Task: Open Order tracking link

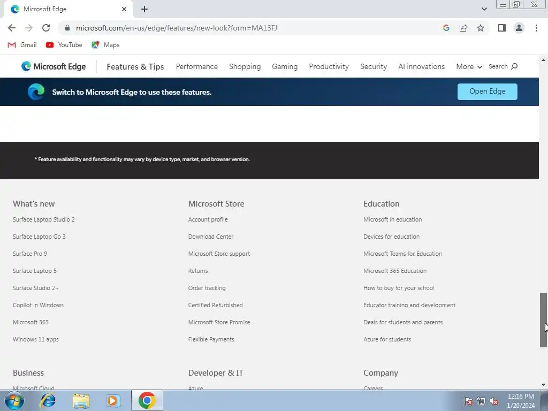Action: (207, 288)
